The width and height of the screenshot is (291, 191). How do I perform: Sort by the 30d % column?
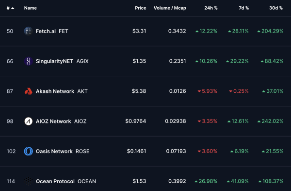pos(276,8)
